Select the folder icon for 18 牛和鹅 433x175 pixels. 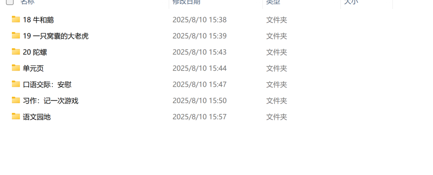16,19
